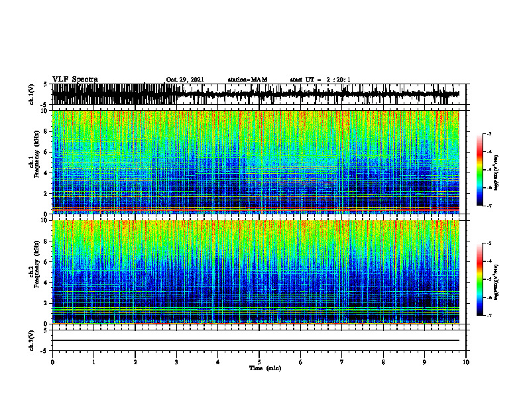
Task: Click the time axis tick label "7"
Action: click(x=342, y=362)
